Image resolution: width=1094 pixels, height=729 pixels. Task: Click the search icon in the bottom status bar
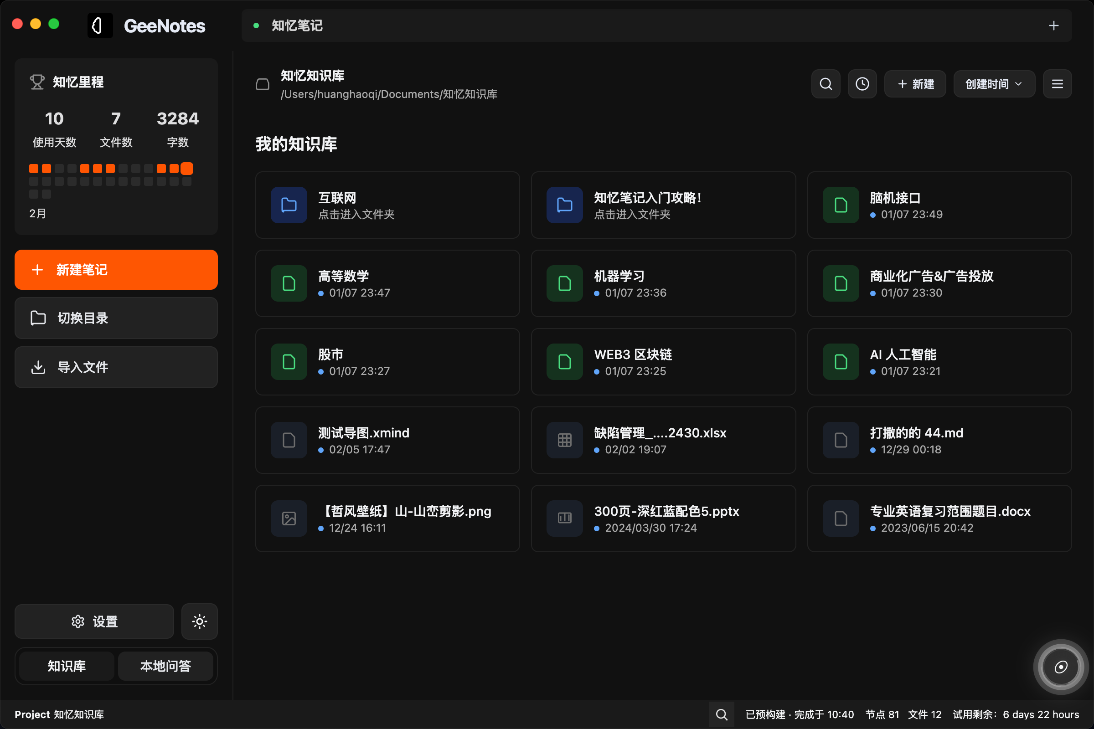point(721,714)
